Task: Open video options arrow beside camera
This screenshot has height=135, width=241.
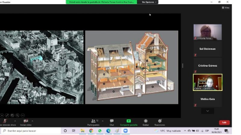Action: (33, 121)
